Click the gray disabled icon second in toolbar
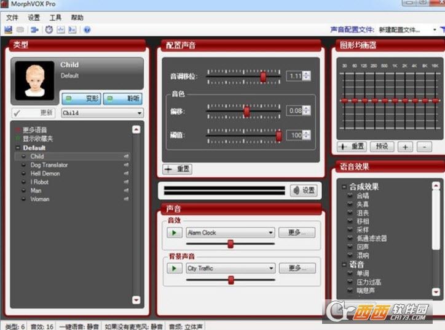Image resolution: width=445 pixels, height=330 pixels. coord(20,29)
